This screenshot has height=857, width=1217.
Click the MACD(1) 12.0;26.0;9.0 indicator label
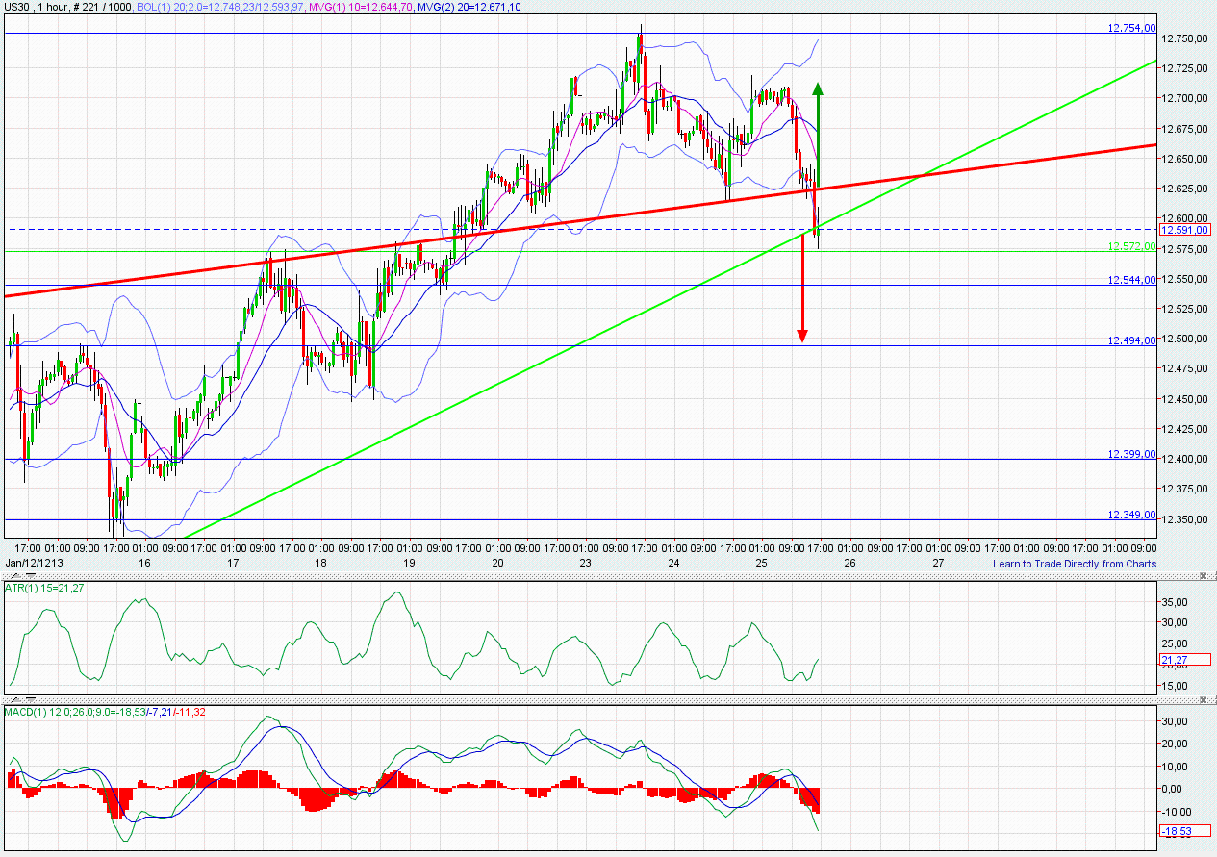[x=104, y=712]
